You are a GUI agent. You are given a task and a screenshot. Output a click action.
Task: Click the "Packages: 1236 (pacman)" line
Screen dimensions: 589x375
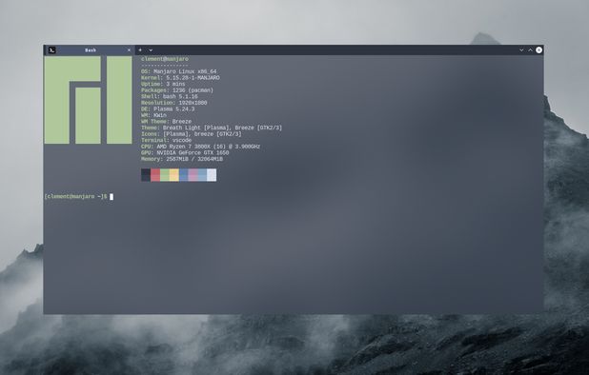point(177,90)
